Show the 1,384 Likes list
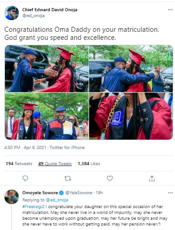Image resolution: width=175 pixels, height=230 pixels. 89,164
